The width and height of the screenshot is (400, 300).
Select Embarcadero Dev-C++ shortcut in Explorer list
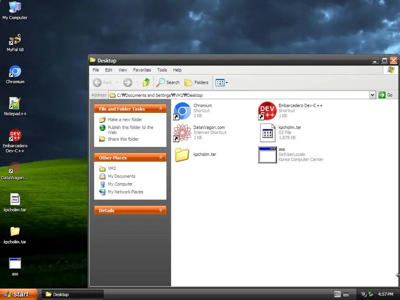click(291, 111)
